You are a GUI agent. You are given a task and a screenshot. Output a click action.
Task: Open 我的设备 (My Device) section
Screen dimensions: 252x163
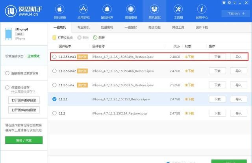point(60,12)
